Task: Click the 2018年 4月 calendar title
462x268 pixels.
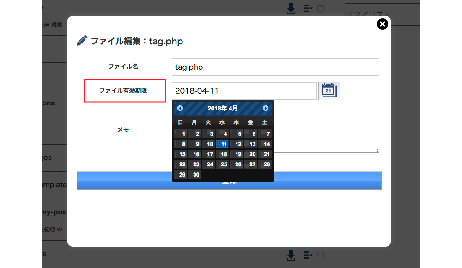Action: 223,108
